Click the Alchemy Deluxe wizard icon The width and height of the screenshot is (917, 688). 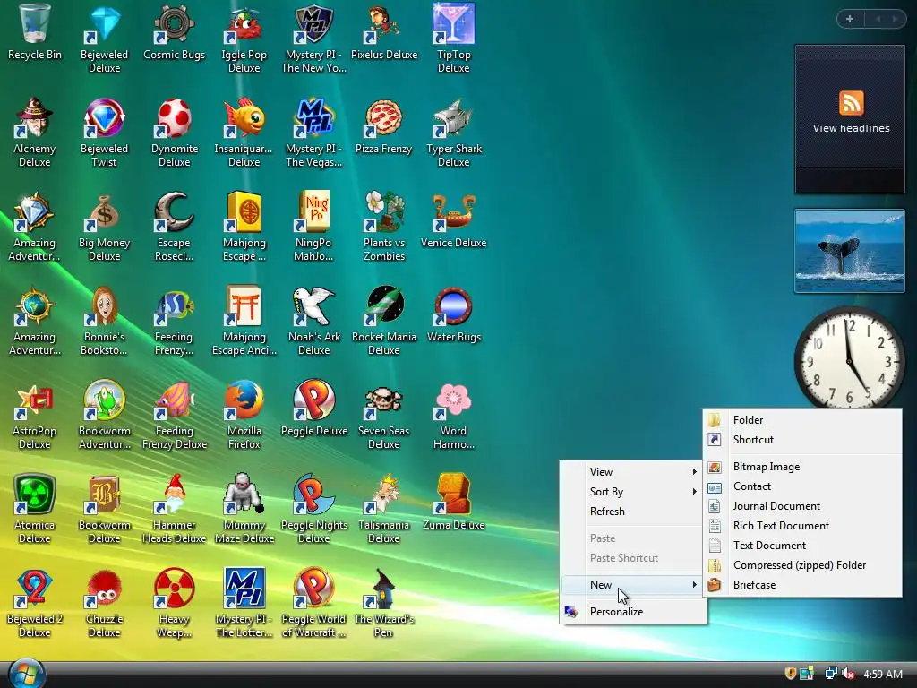[x=35, y=117]
